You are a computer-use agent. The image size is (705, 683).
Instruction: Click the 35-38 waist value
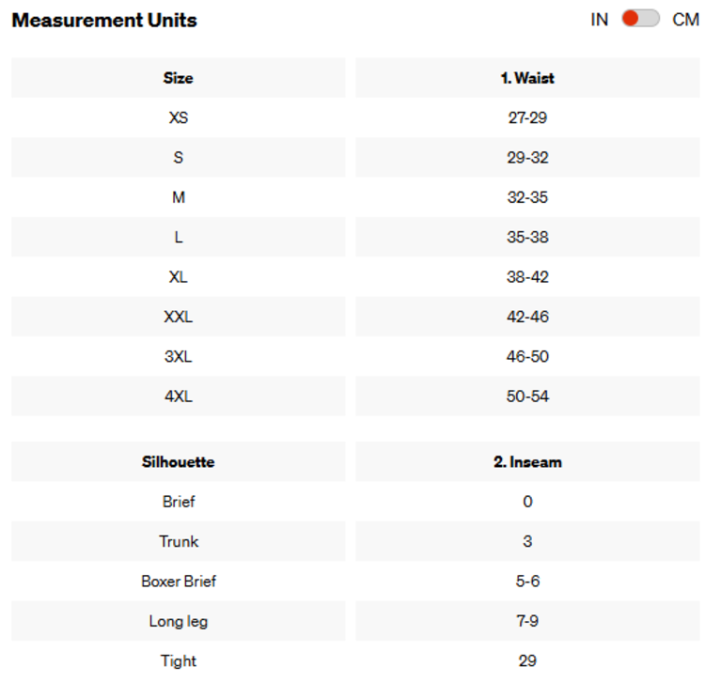click(526, 238)
